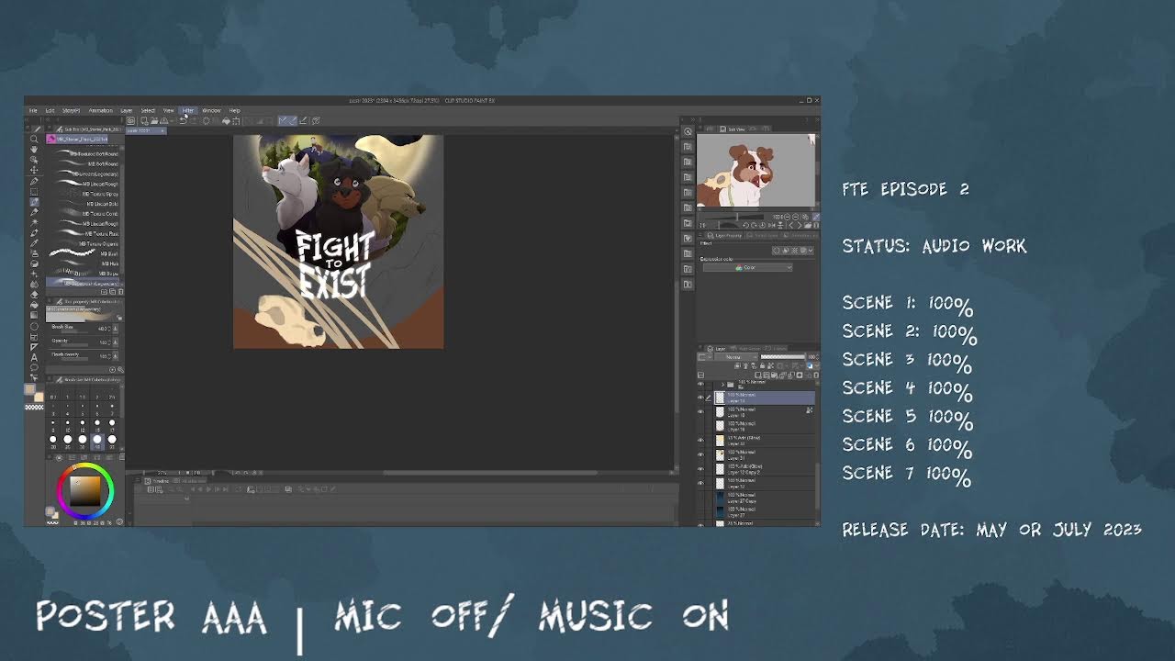The image size is (1175, 661).
Task: Open the File menu
Action: 33,110
